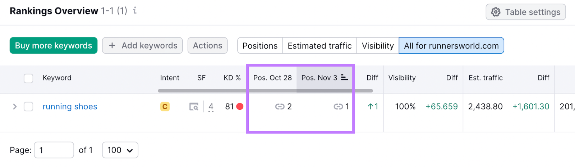
Task: Click Buy more keywords button
Action: tap(54, 46)
